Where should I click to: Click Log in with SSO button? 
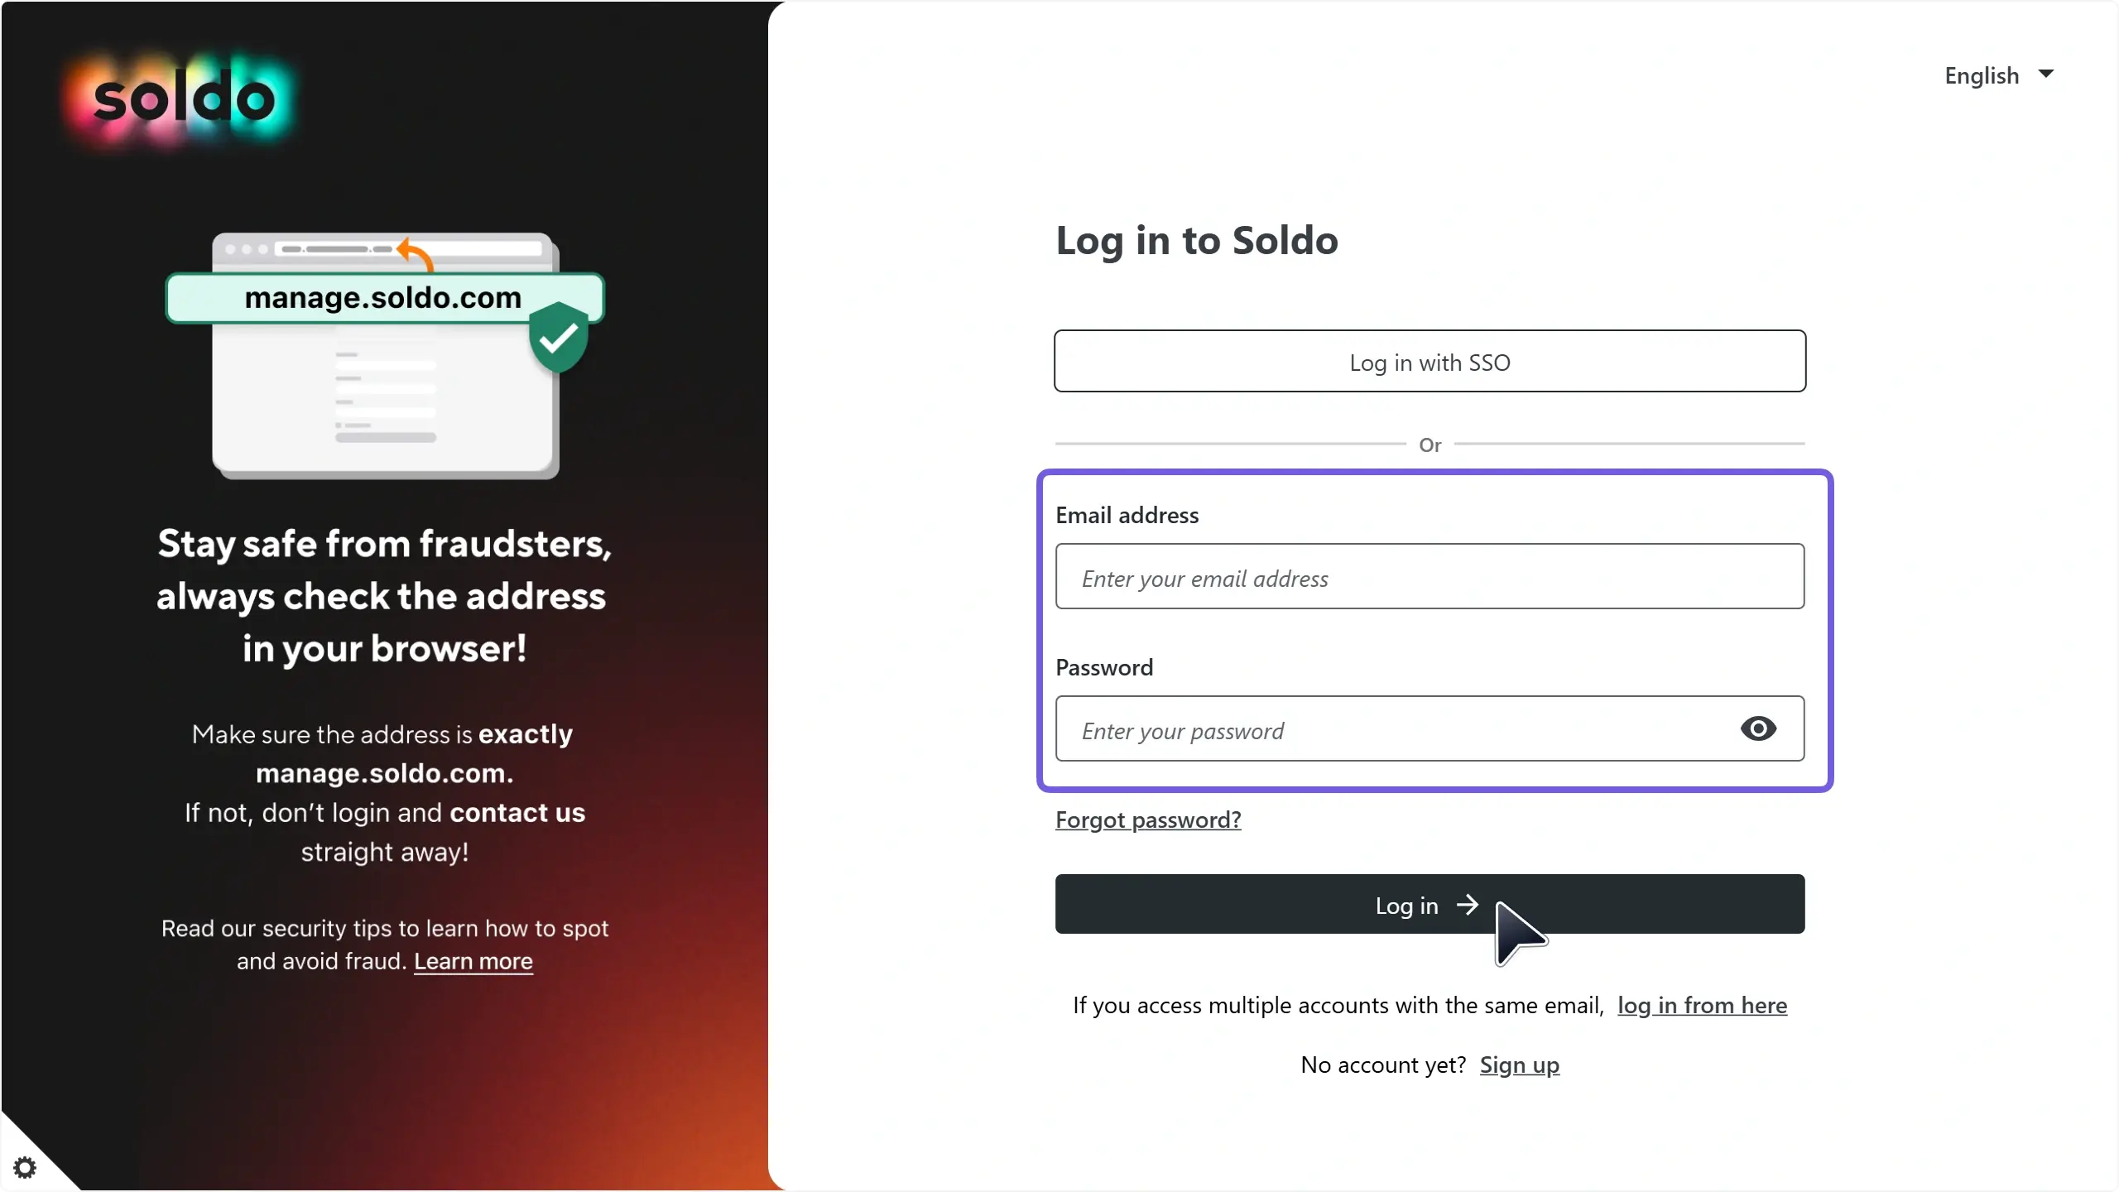tap(1429, 362)
